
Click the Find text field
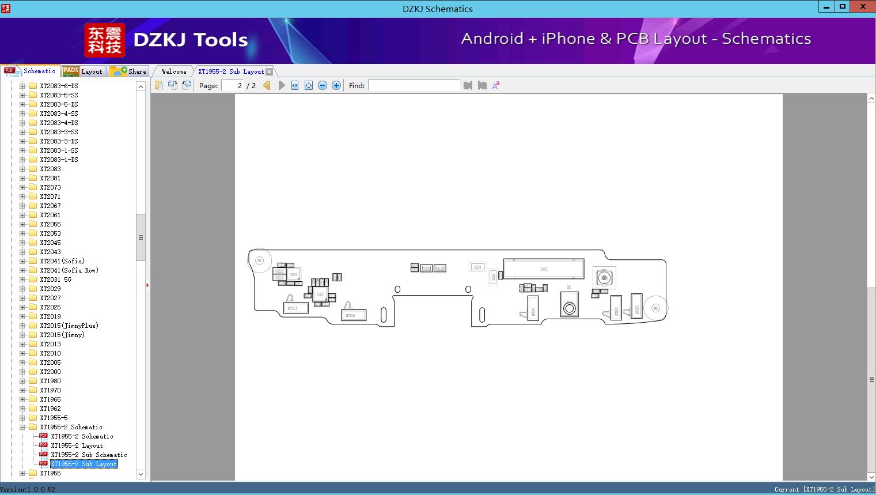click(x=414, y=85)
